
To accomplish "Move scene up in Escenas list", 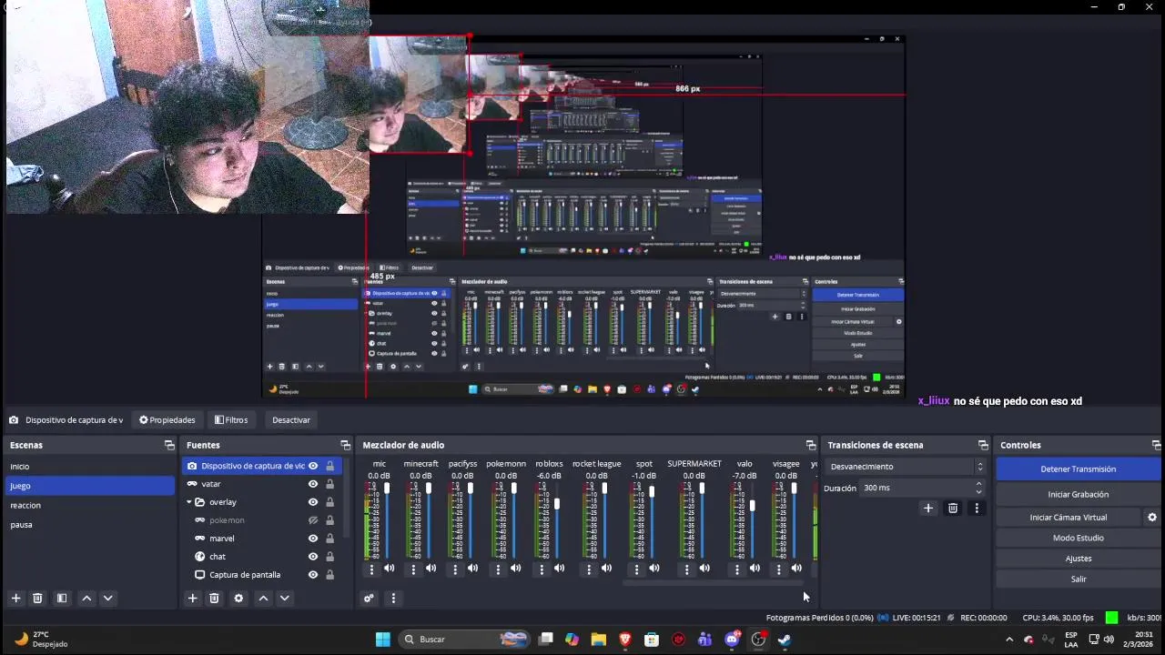I will click(86, 598).
